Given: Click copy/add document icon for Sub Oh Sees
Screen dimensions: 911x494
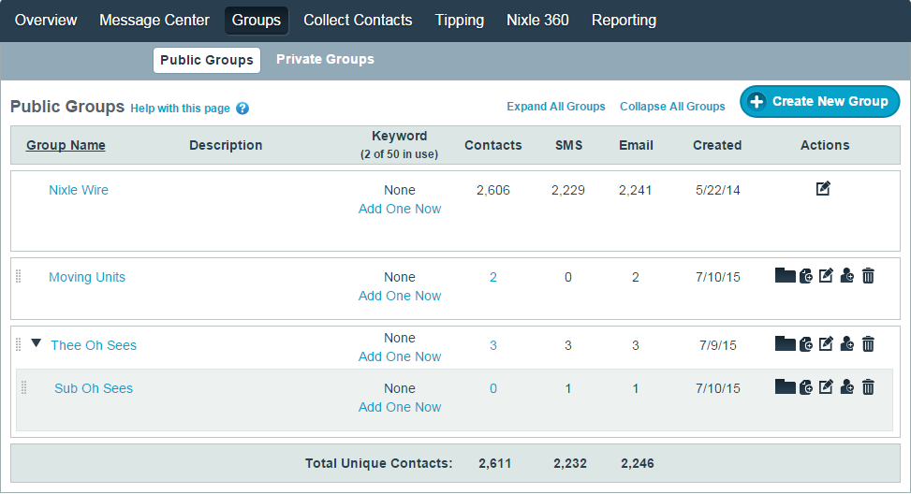Looking at the screenshot, I should [806, 387].
